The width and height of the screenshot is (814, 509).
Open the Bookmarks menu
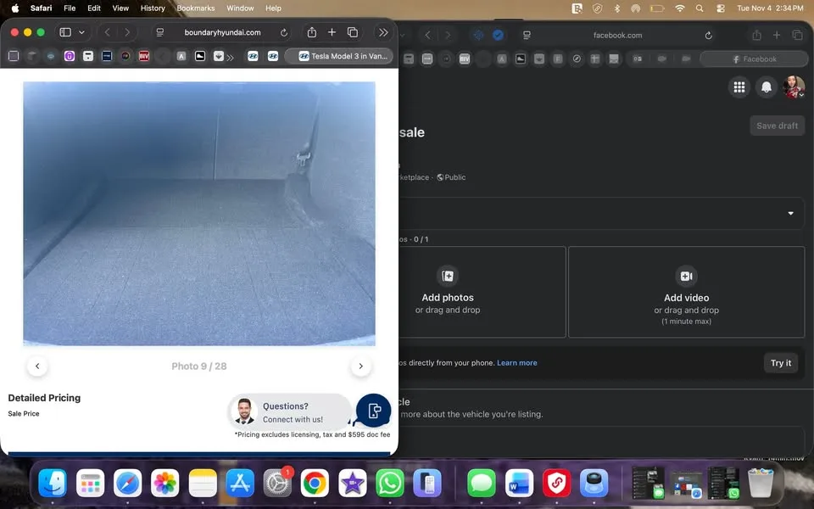pyautogui.click(x=195, y=8)
